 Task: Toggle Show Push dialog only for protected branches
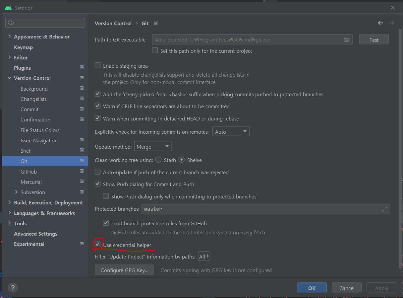(106, 196)
